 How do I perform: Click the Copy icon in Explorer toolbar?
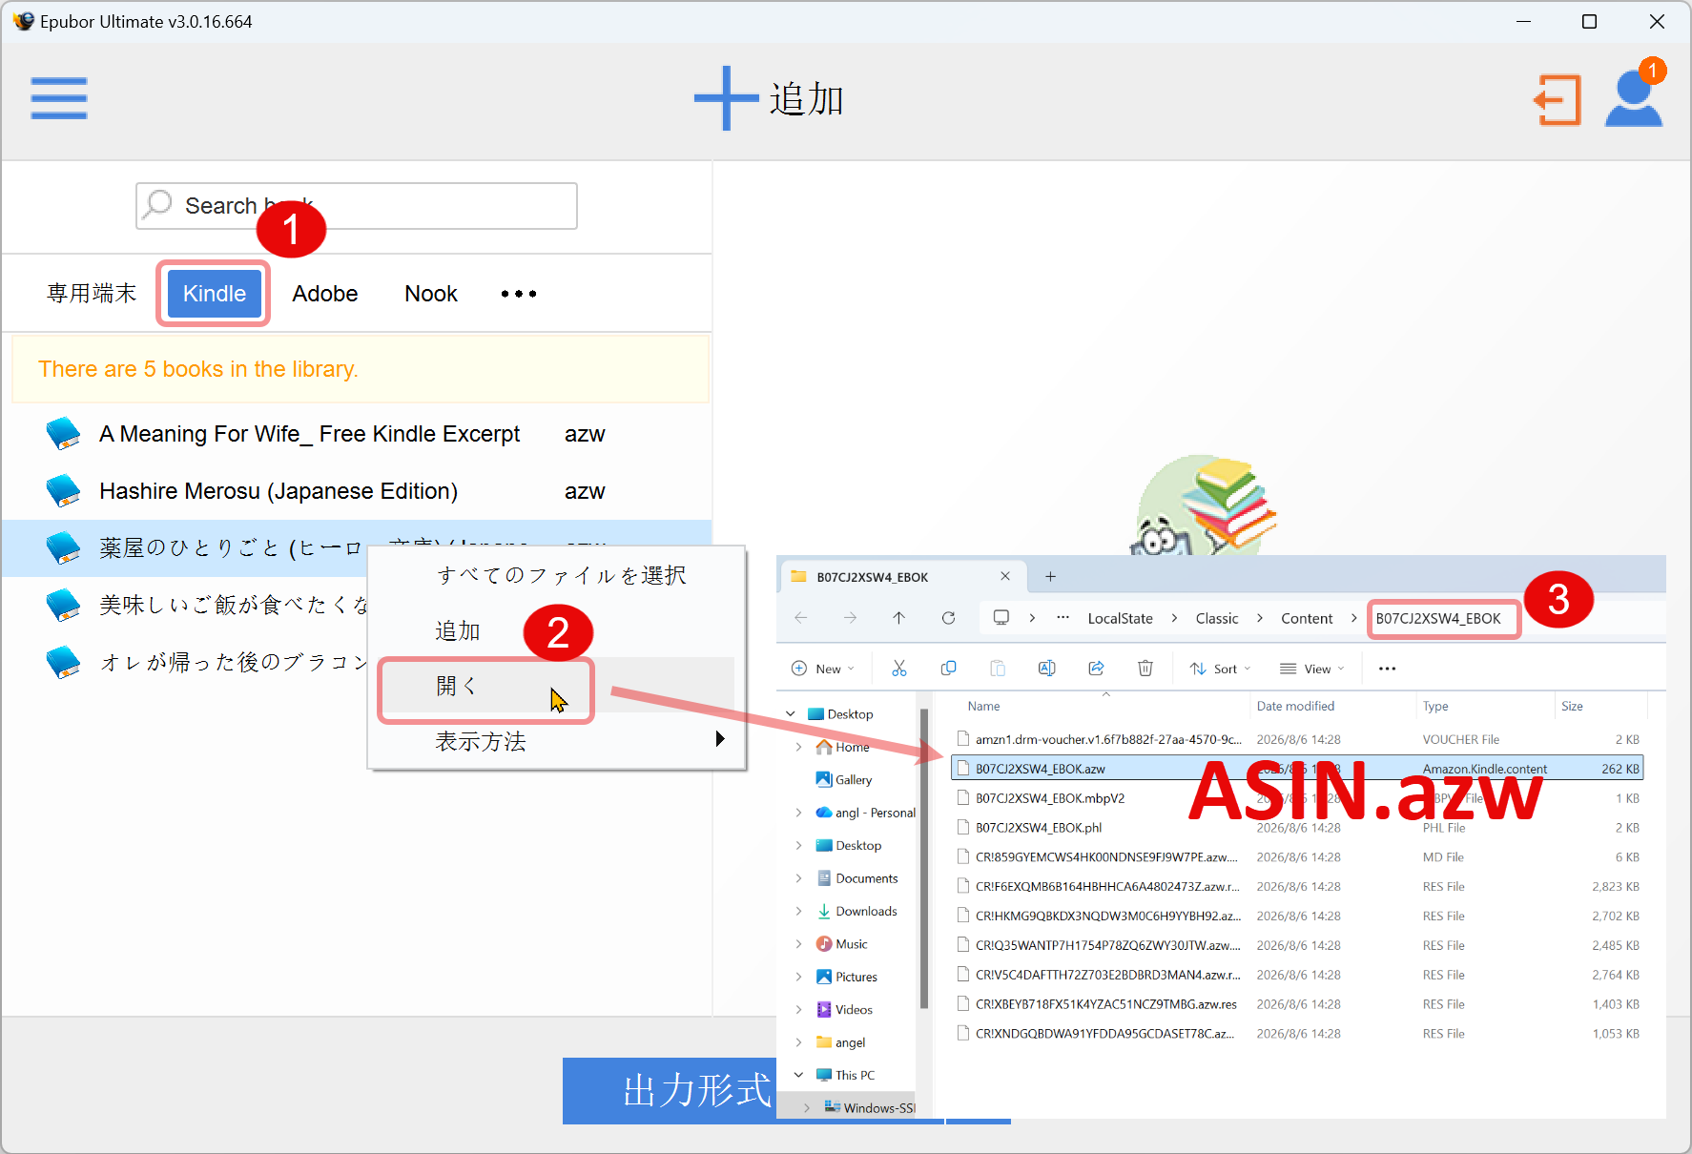pos(948,669)
